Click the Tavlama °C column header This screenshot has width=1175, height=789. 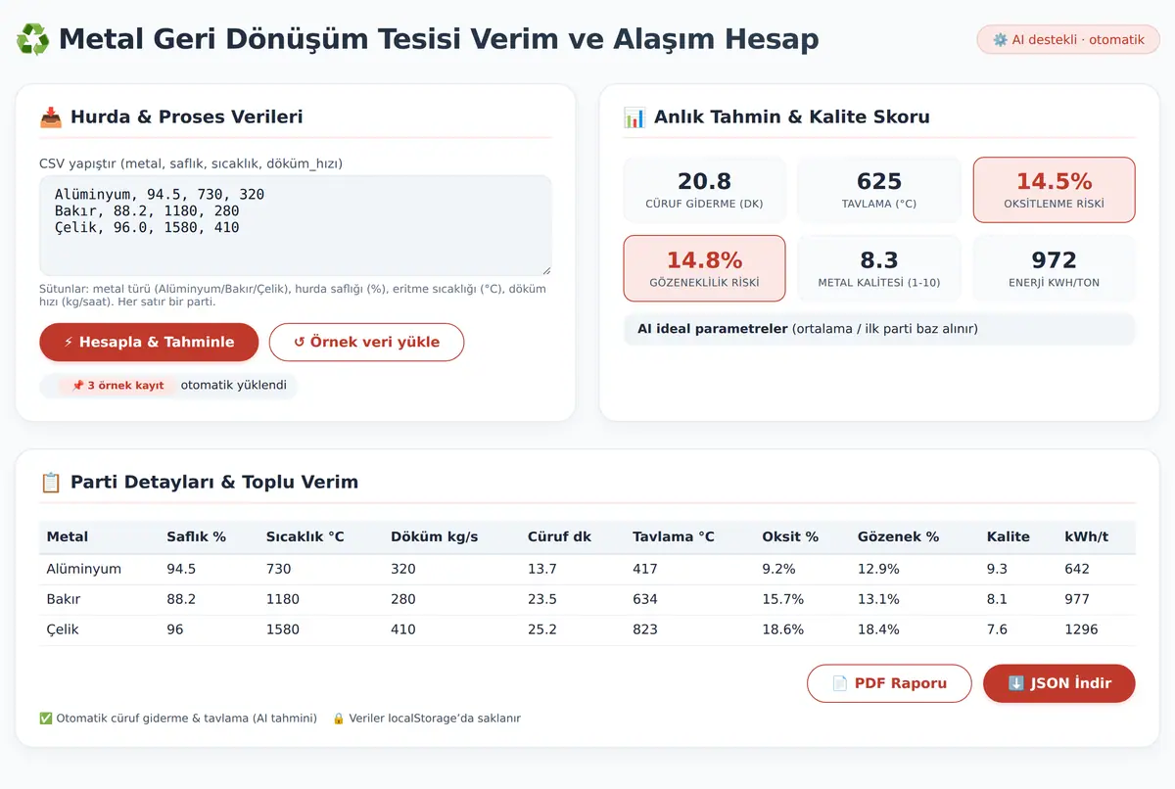674,537
